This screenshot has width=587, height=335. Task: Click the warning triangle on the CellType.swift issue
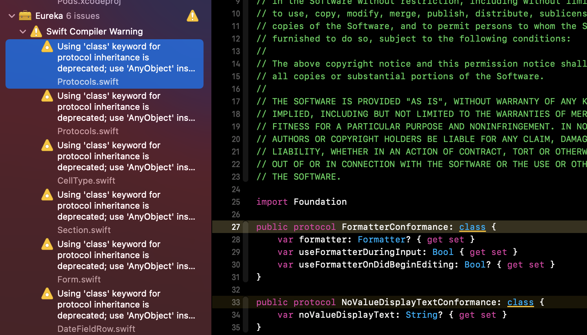(47, 145)
